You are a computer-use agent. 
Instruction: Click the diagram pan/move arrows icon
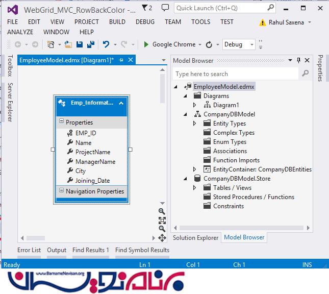[162, 238]
